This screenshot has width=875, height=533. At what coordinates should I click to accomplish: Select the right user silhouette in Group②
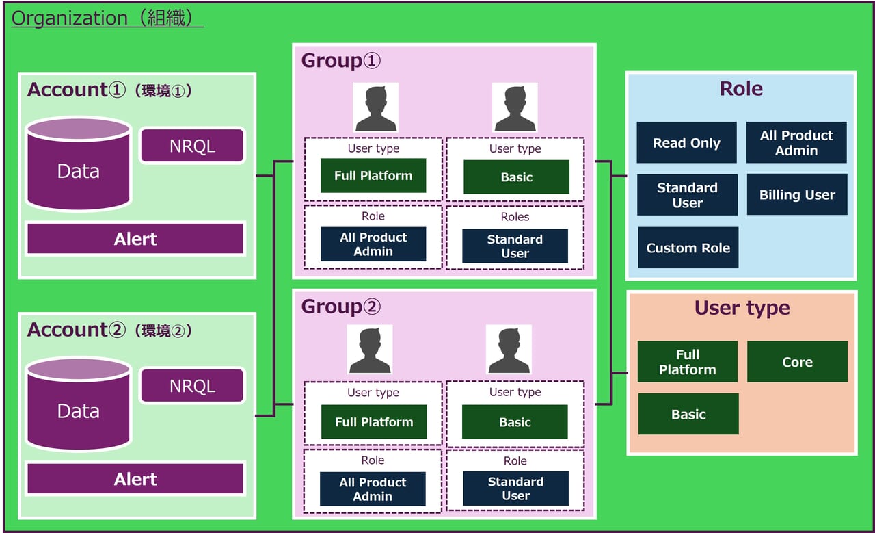509,350
